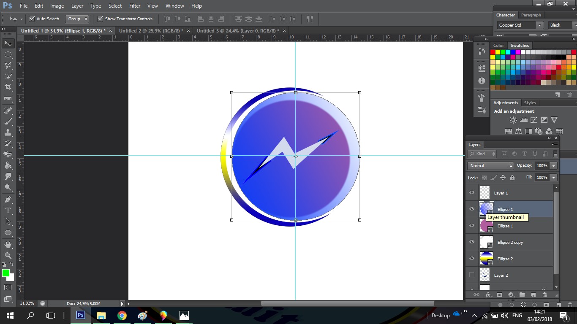Hide the Layer 1 layer
The height and width of the screenshot is (324, 577).
pos(472,193)
